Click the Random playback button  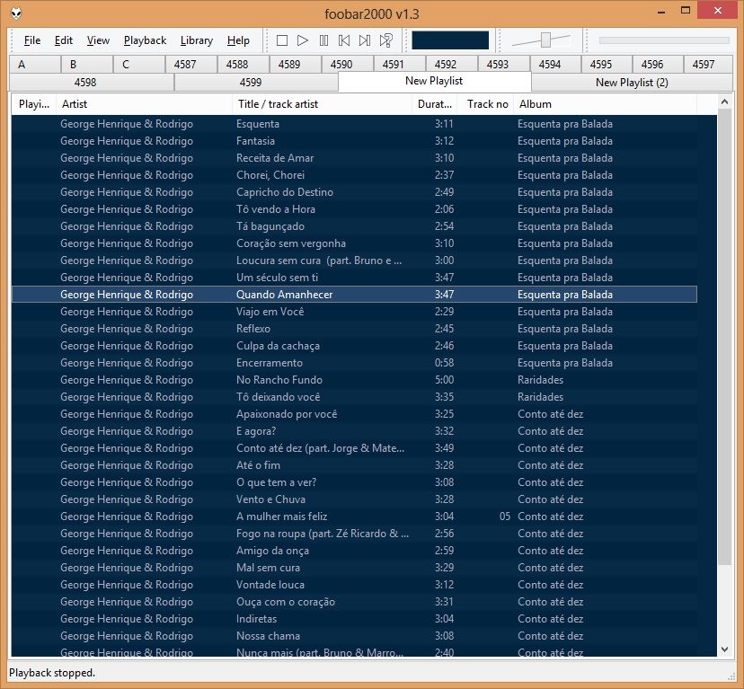[386, 40]
